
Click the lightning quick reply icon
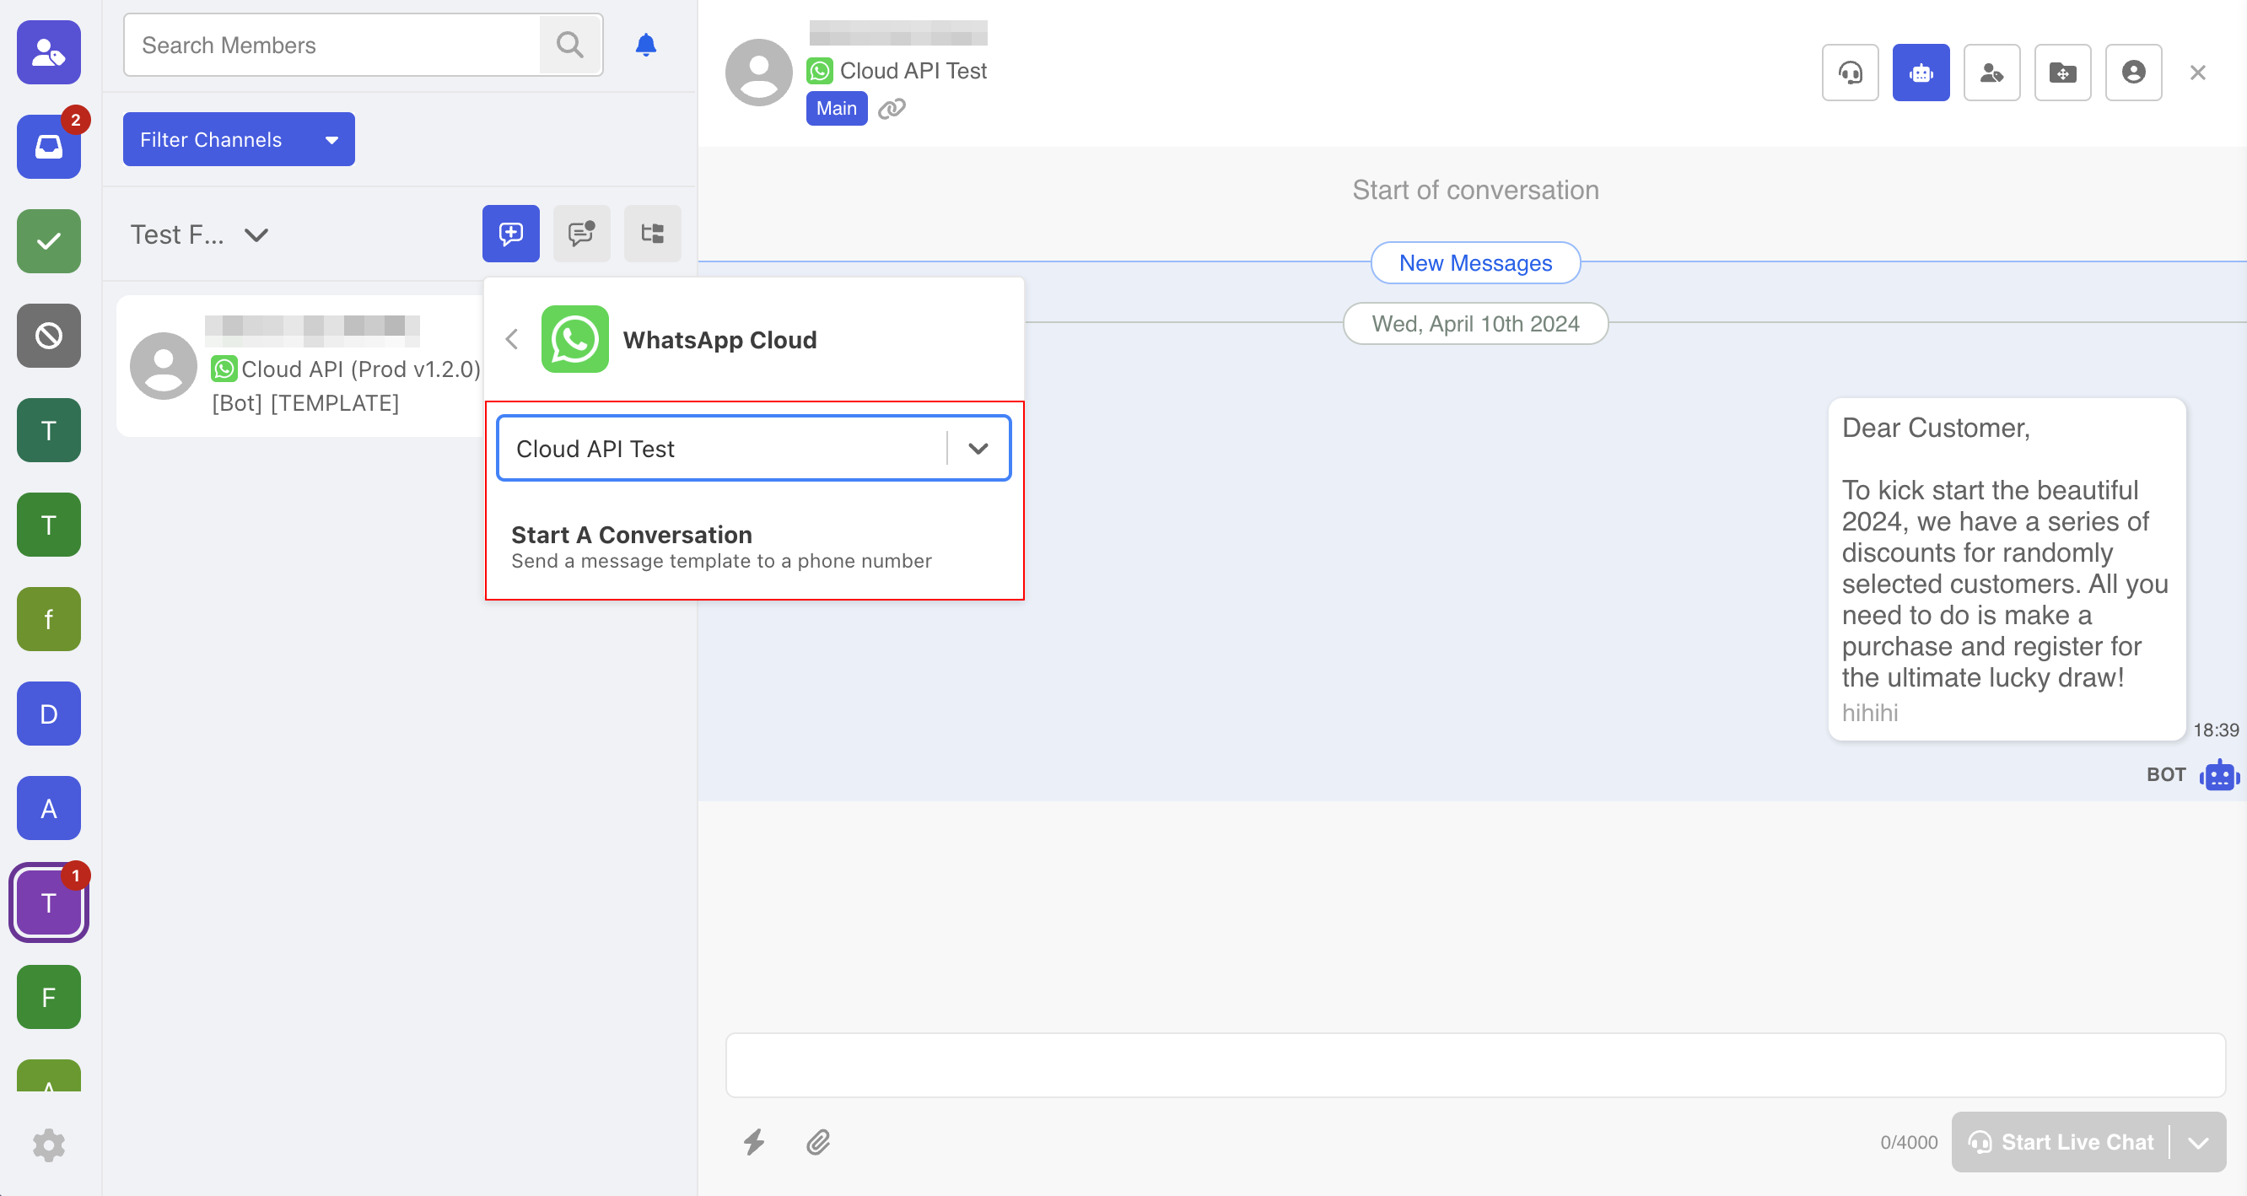[754, 1141]
